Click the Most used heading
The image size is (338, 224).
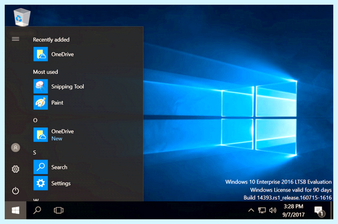point(46,72)
